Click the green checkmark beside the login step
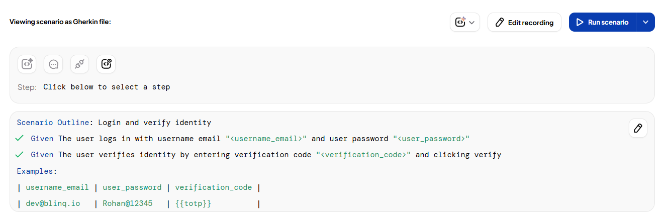Image resolution: width=666 pixels, height=219 pixels. (x=20, y=139)
